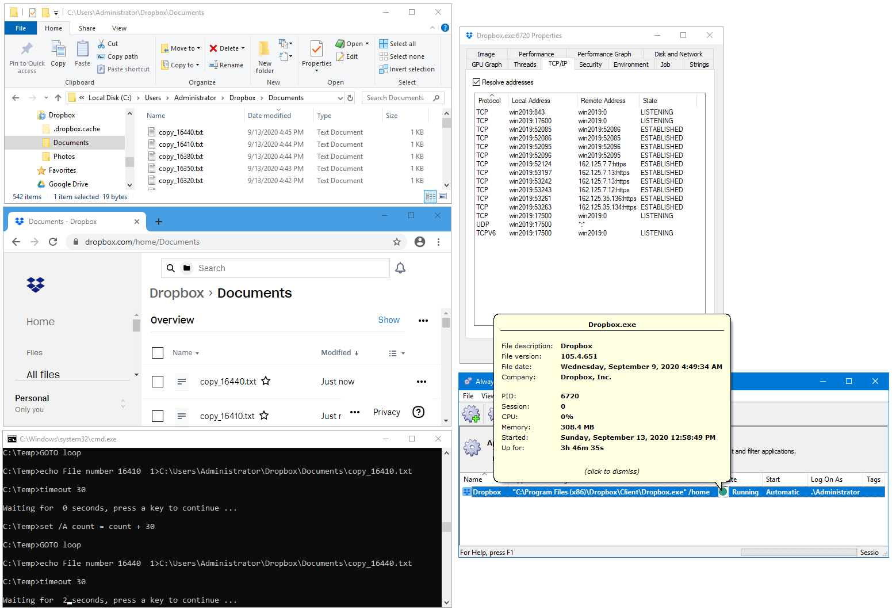Expand Explorer address bar history dropdown

tap(340, 98)
